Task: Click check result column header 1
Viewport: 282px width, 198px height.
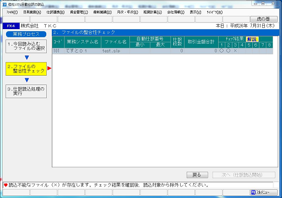Action: click(222, 45)
